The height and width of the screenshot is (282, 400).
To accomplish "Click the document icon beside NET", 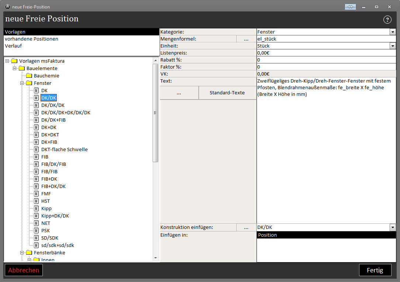I will click(36, 223).
